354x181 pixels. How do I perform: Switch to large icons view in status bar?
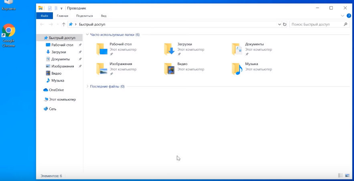point(347,175)
